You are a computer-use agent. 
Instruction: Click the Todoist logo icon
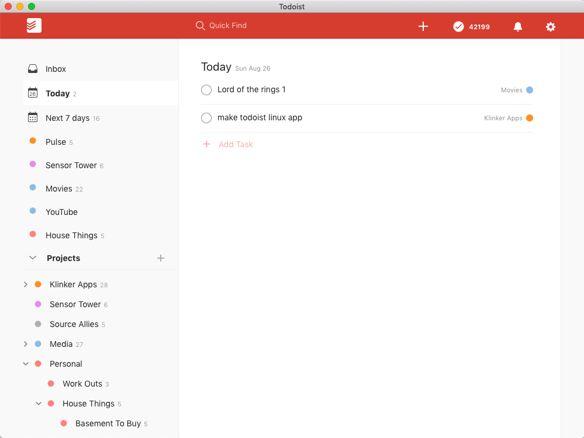34,25
